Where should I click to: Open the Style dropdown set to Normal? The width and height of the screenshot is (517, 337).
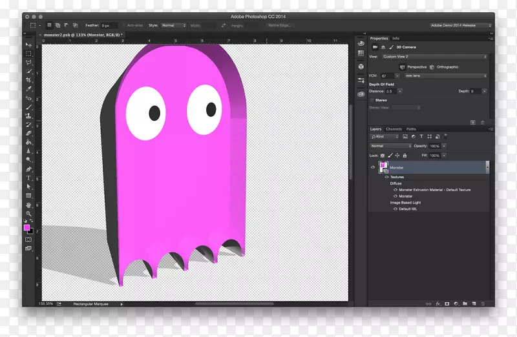[x=174, y=25]
